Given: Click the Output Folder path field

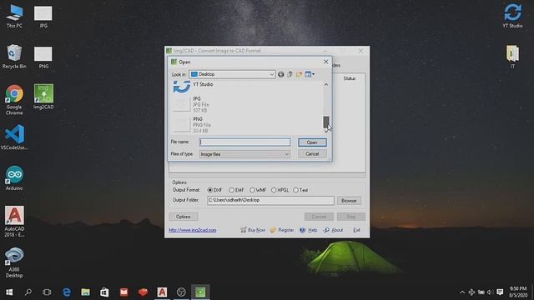Looking at the screenshot, I should pos(270,200).
